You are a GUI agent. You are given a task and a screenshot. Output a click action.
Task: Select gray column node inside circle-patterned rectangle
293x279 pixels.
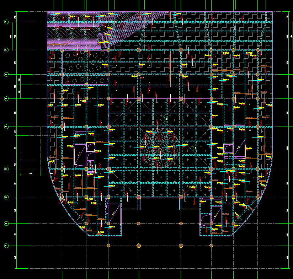pyautogui.click(x=86, y=74)
